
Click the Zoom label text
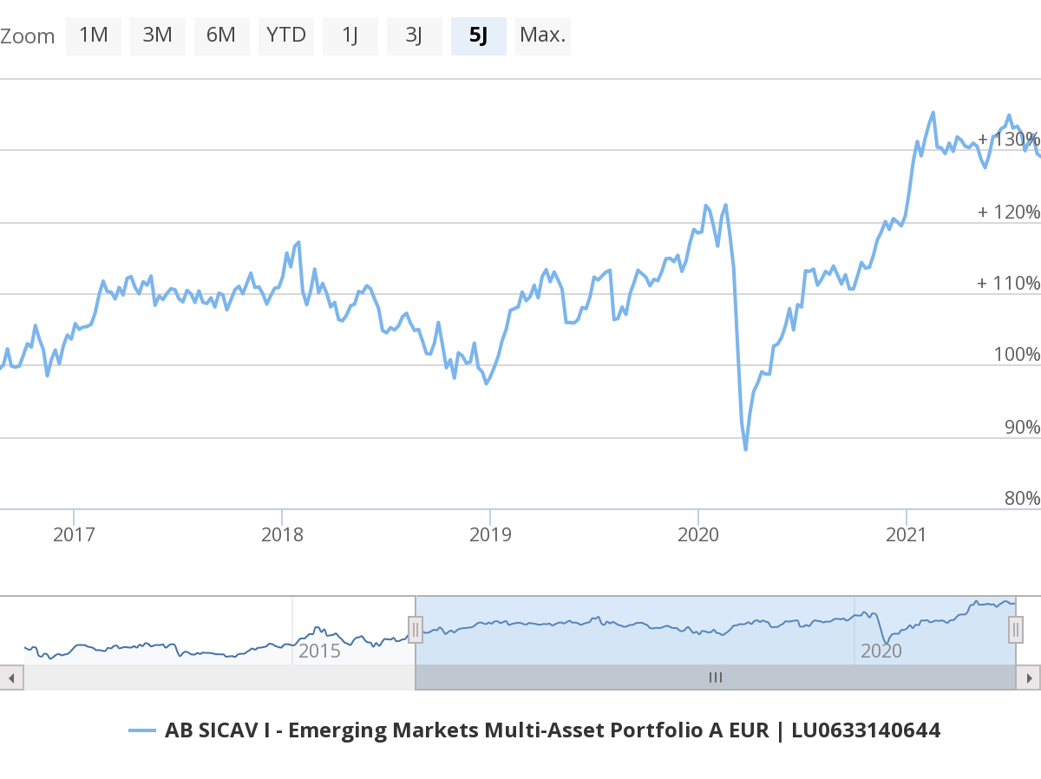coord(27,36)
